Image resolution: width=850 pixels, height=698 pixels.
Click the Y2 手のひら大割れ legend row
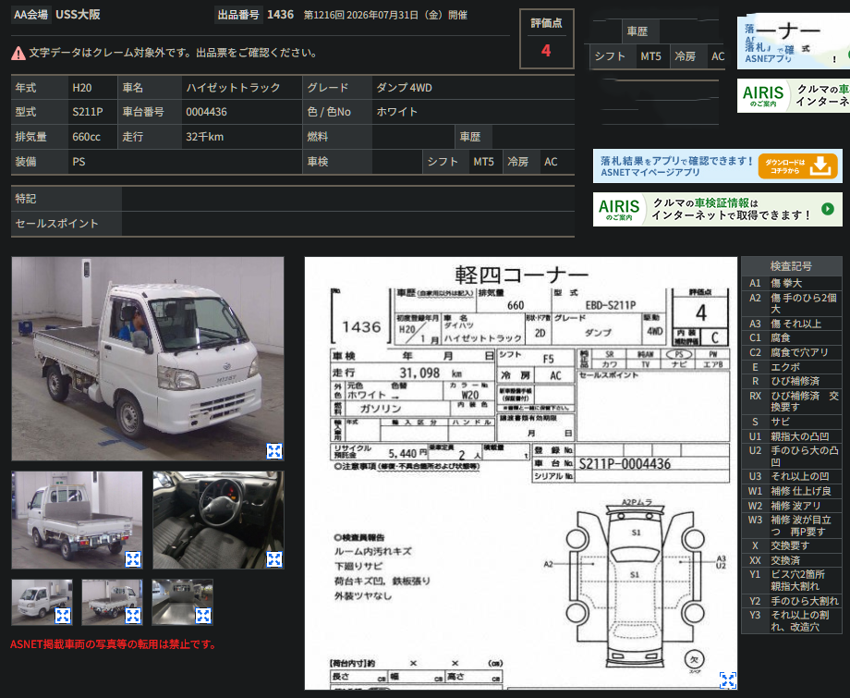click(791, 601)
